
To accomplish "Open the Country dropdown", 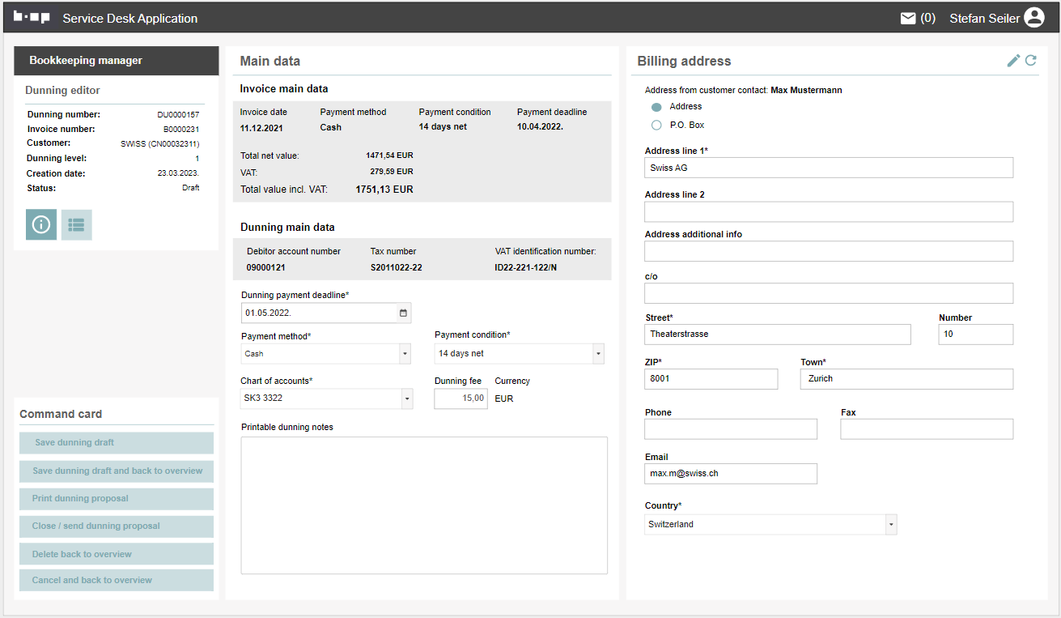I will [891, 525].
